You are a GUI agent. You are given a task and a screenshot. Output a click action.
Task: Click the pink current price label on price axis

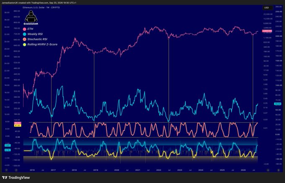[x=267, y=31]
